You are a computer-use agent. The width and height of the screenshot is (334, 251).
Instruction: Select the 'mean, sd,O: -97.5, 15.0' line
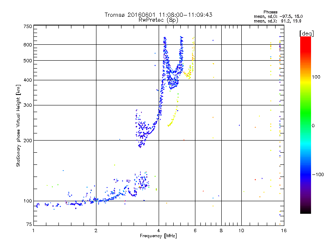pos(278,16)
